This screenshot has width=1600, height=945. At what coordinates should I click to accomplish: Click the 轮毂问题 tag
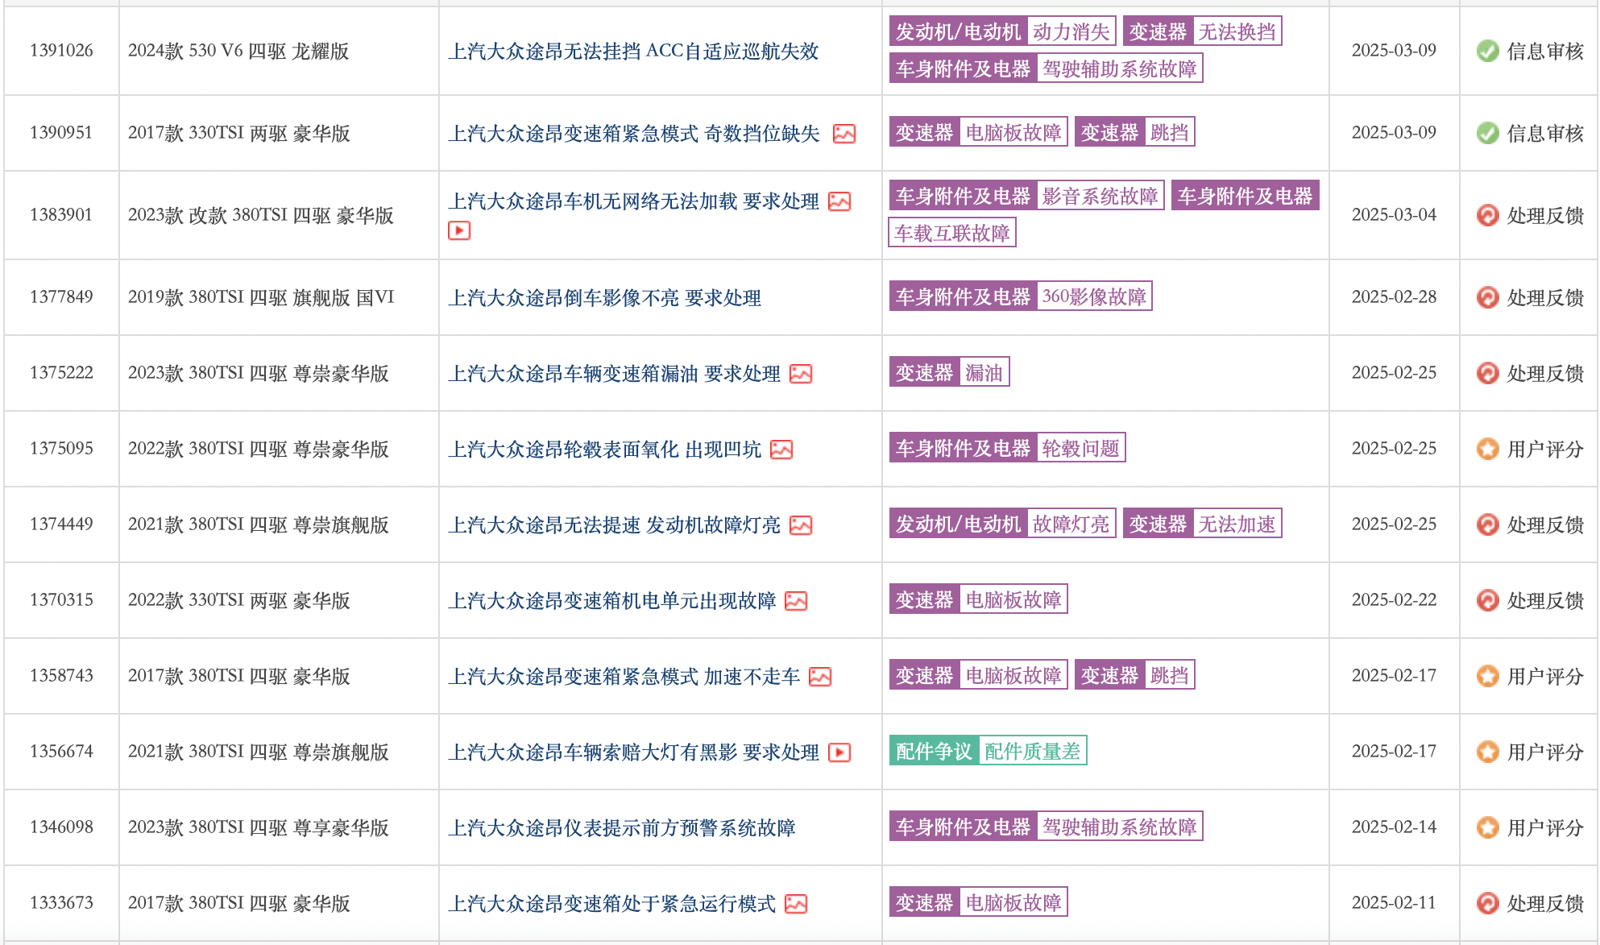tap(1080, 448)
